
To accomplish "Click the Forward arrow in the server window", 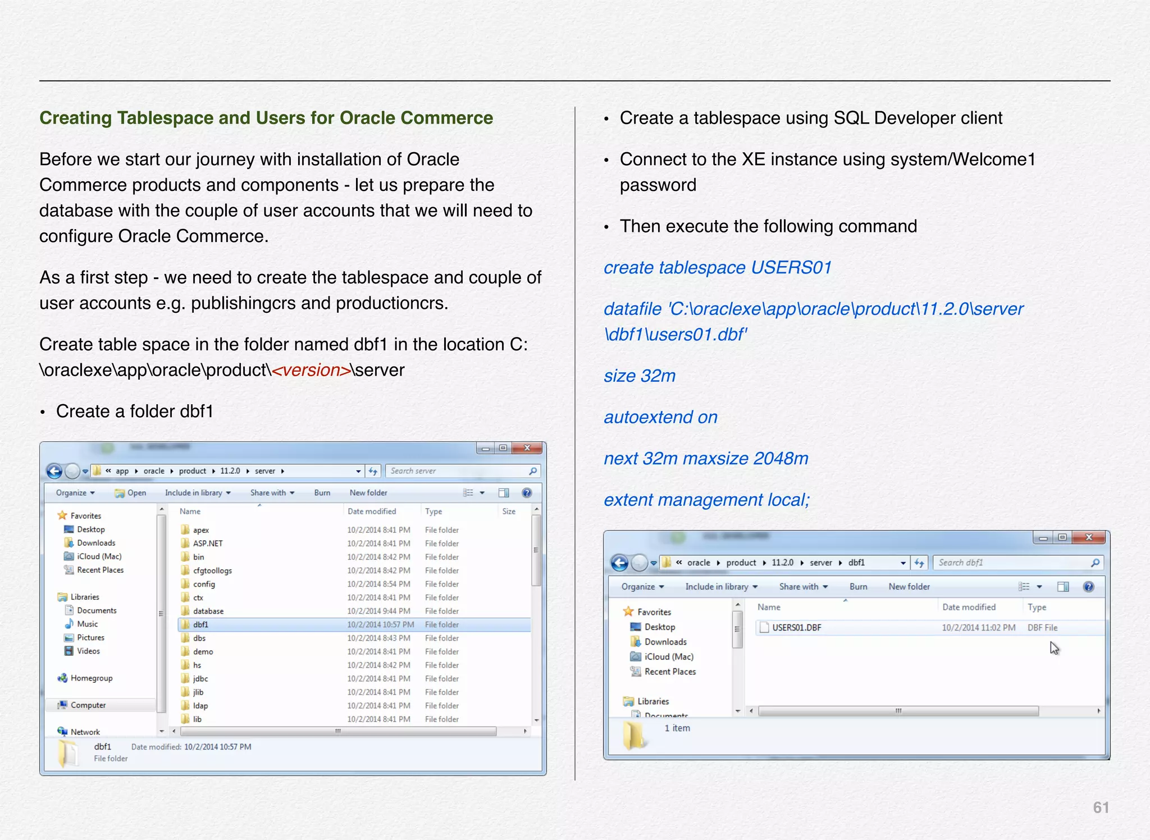I will [72, 471].
